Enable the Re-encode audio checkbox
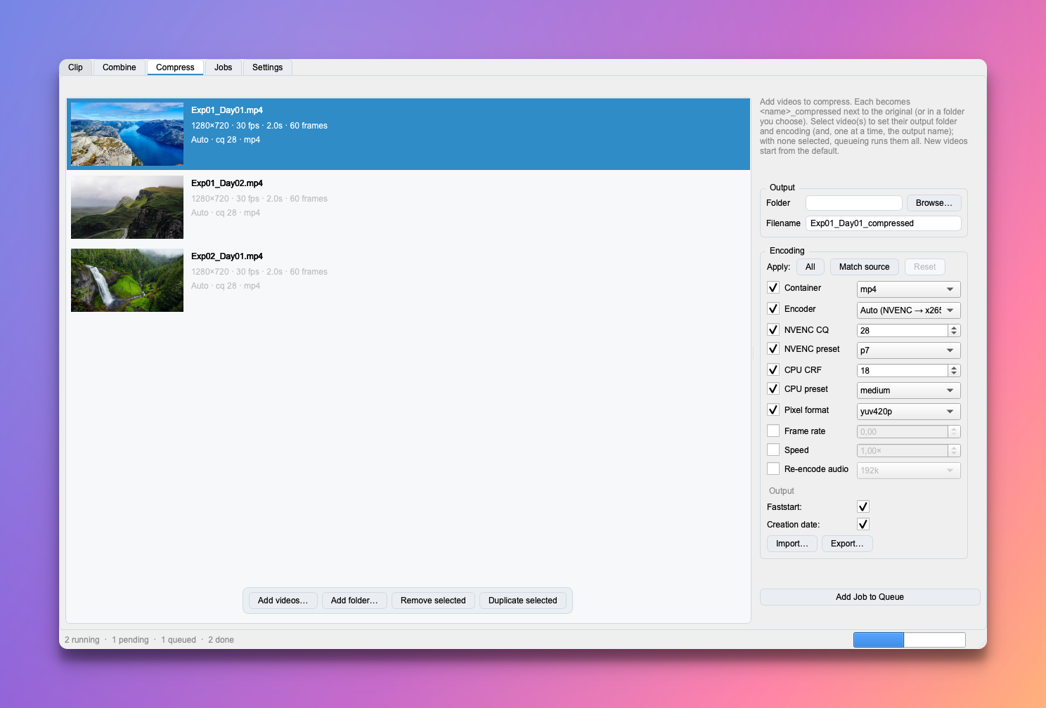 (x=773, y=469)
